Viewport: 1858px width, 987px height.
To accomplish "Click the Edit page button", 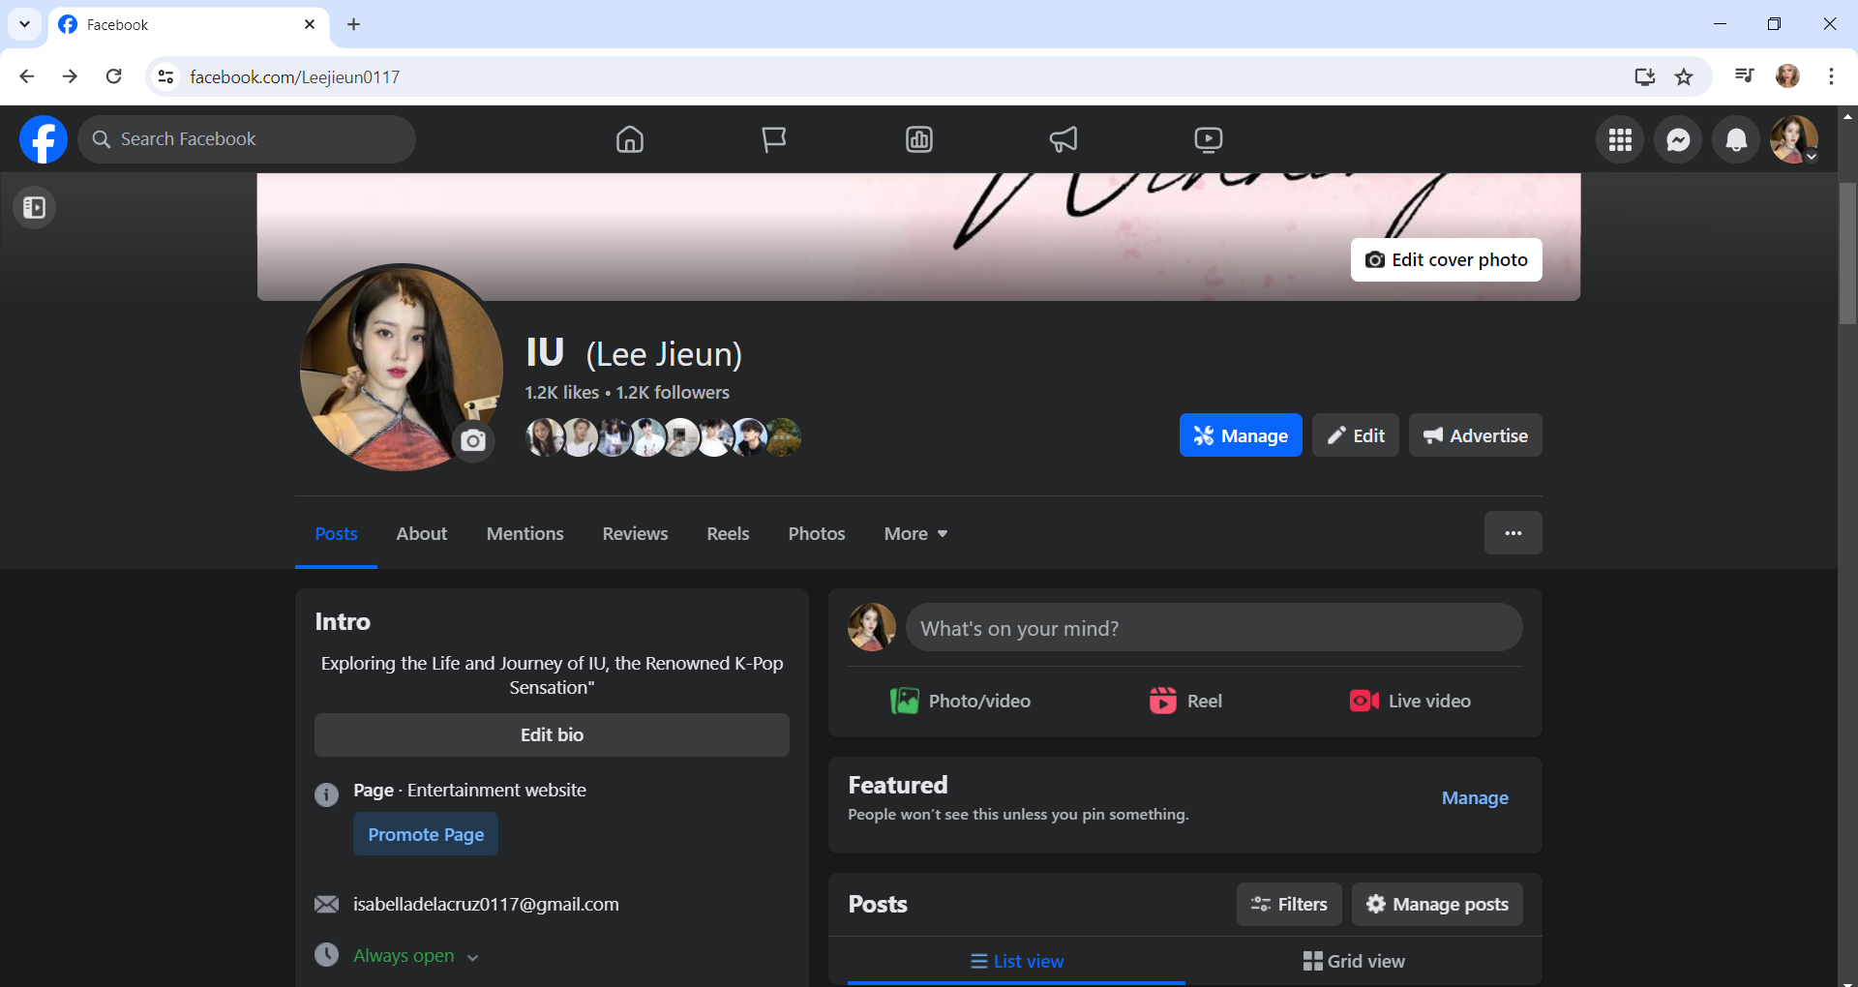I will [1355, 435].
